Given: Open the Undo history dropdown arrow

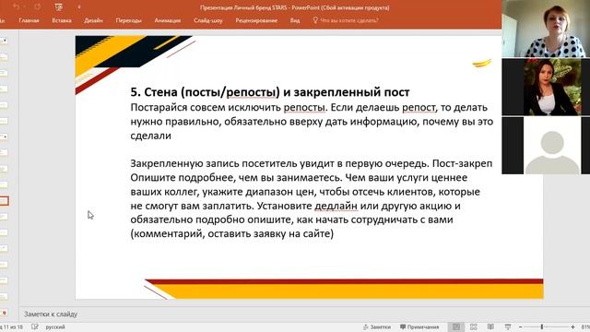Looking at the screenshot, I should coord(25,6).
